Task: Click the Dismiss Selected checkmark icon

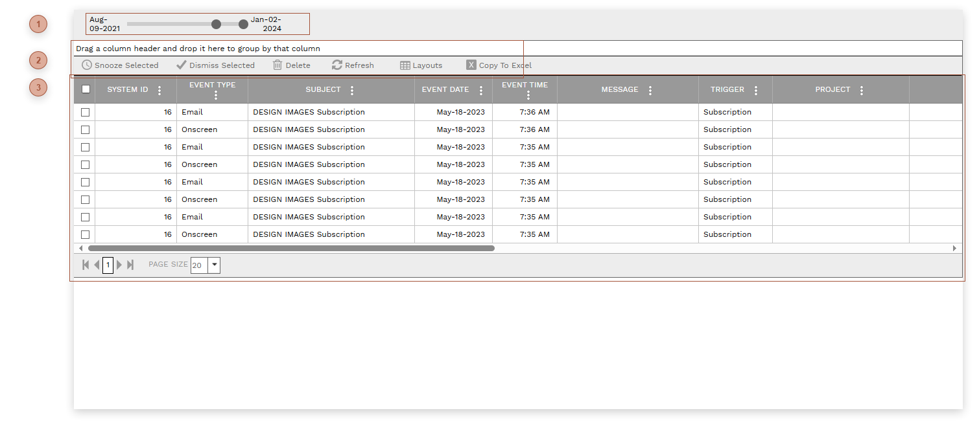Action: pos(182,65)
